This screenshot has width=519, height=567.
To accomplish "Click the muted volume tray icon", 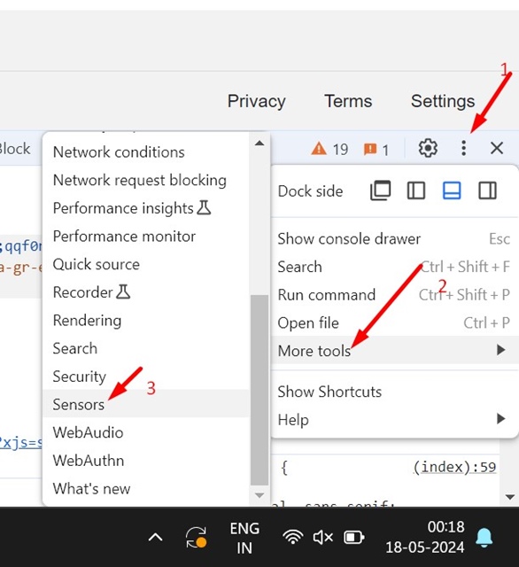I will pyautogui.click(x=322, y=537).
